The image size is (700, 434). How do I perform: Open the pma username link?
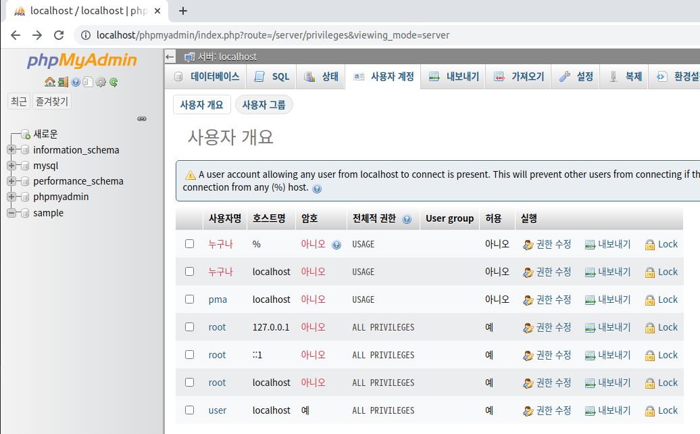pyautogui.click(x=218, y=299)
